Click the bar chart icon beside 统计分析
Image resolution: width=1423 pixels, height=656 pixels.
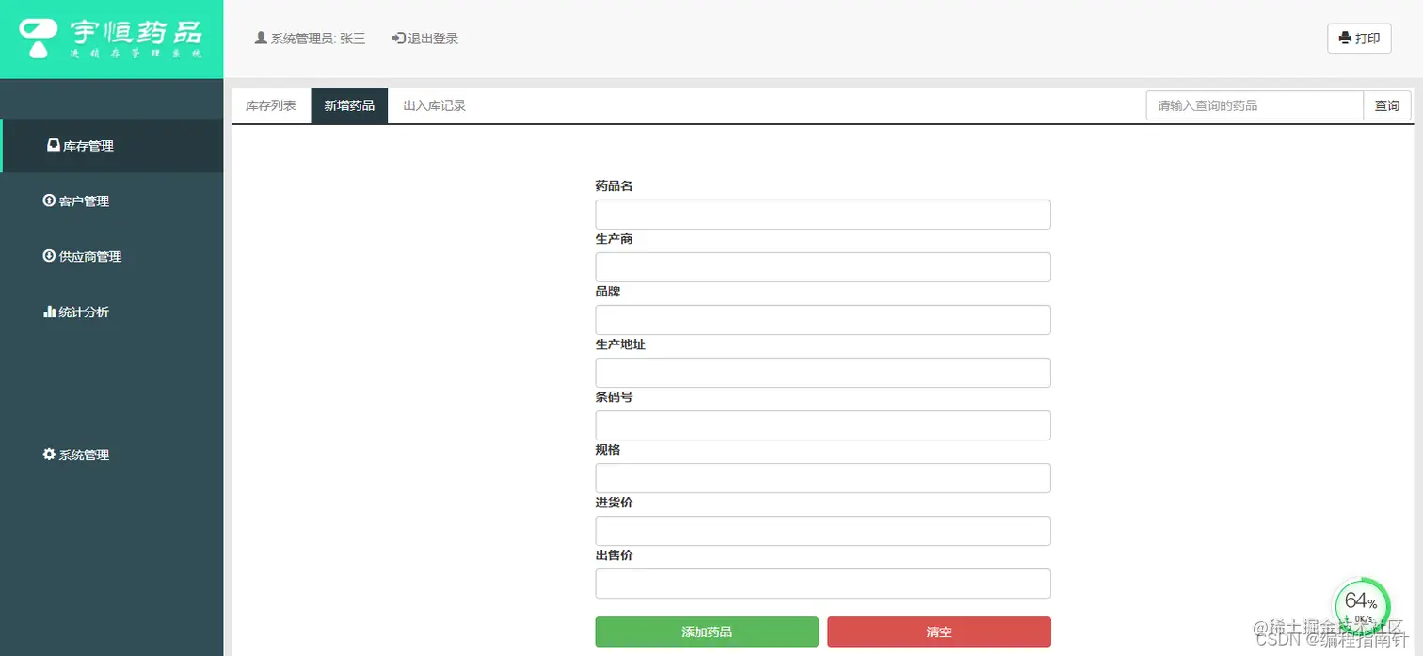(50, 312)
